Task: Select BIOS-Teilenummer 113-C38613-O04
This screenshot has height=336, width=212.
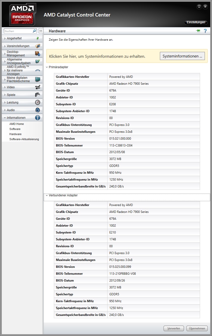Action: pyautogui.click(x=121, y=145)
